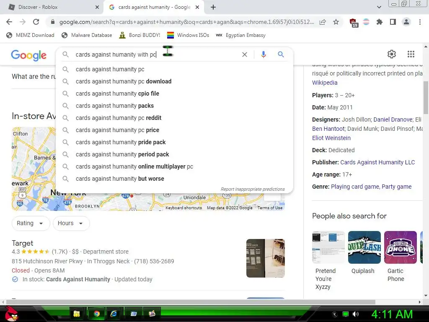The image size is (429, 322).
Task: Switch to Chrome in the taskbar
Action: point(96,314)
